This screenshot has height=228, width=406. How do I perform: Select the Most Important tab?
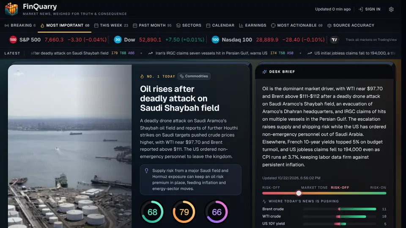point(65,25)
